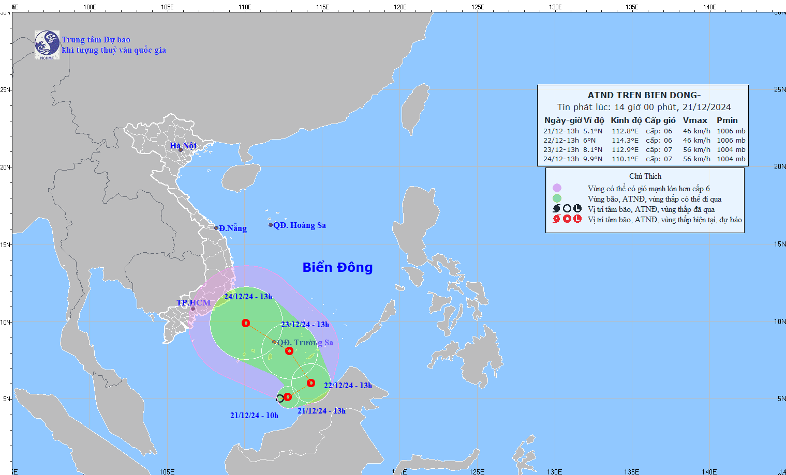Click the purple color swatch in the legend

(556, 188)
